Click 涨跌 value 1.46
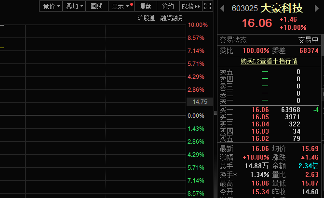The width and height of the screenshot is (324, 198). 310,158
